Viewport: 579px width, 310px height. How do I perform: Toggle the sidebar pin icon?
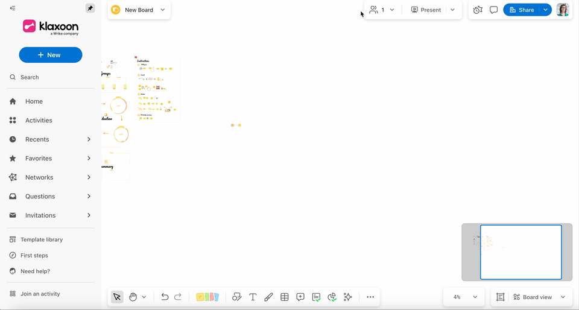pyautogui.click(x=90, y=8)
